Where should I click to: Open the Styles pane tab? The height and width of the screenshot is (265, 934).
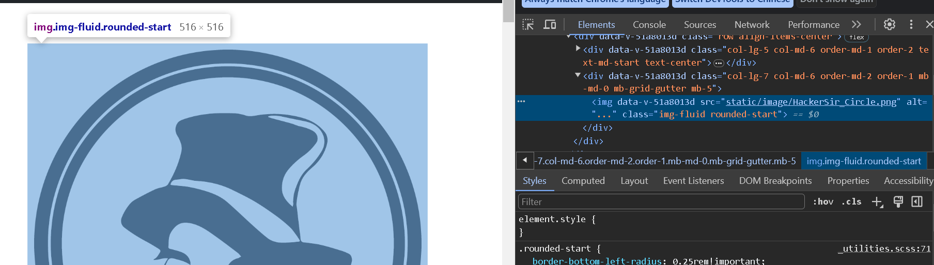click(x=534, y=181)
